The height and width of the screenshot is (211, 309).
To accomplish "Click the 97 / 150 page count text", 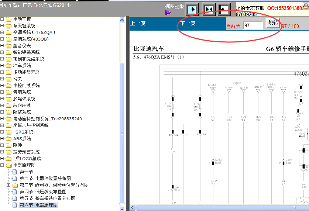I will pos(290,27).
